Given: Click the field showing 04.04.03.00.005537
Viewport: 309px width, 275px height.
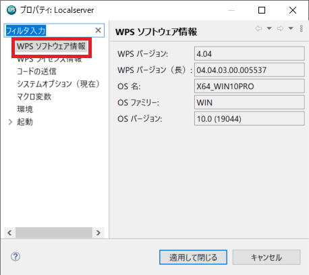Looking at the screenshot, I should 250,70.
